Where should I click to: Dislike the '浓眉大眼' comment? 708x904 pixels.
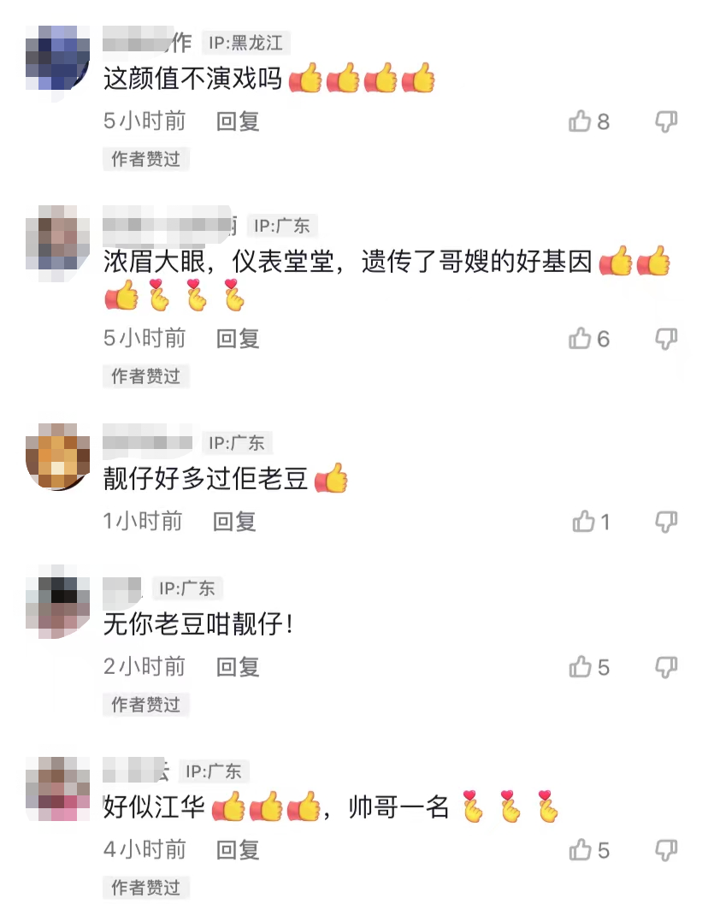pos(666,339)
